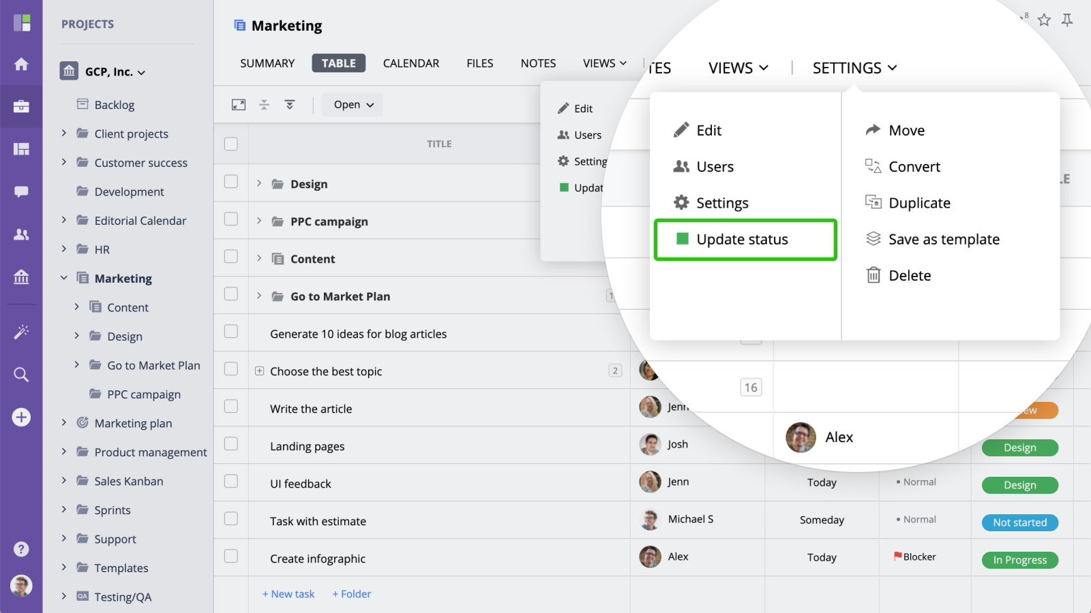Image resolution: width=1091 pixels, height=613 pixels.
Task: Open Sales Kanban project
Action: click(128, 481)
